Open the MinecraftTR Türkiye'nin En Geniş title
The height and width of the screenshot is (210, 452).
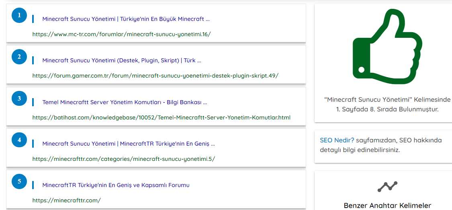(129, 144)
